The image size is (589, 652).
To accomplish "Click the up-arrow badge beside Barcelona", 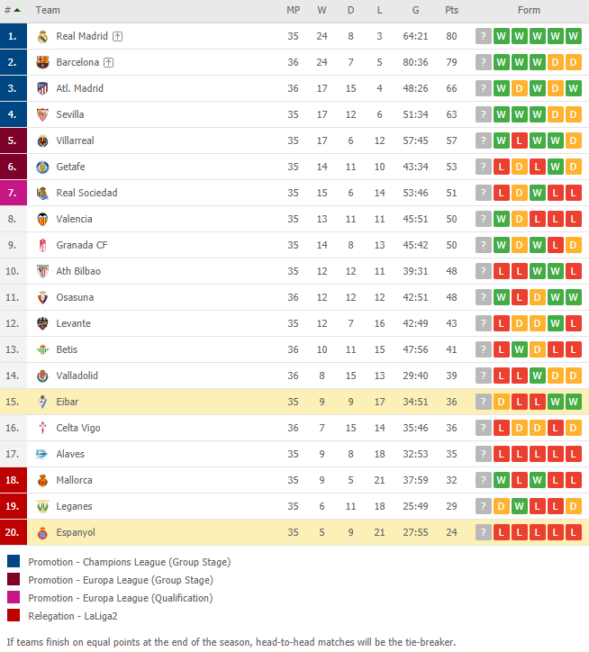I will pos(109,63).
